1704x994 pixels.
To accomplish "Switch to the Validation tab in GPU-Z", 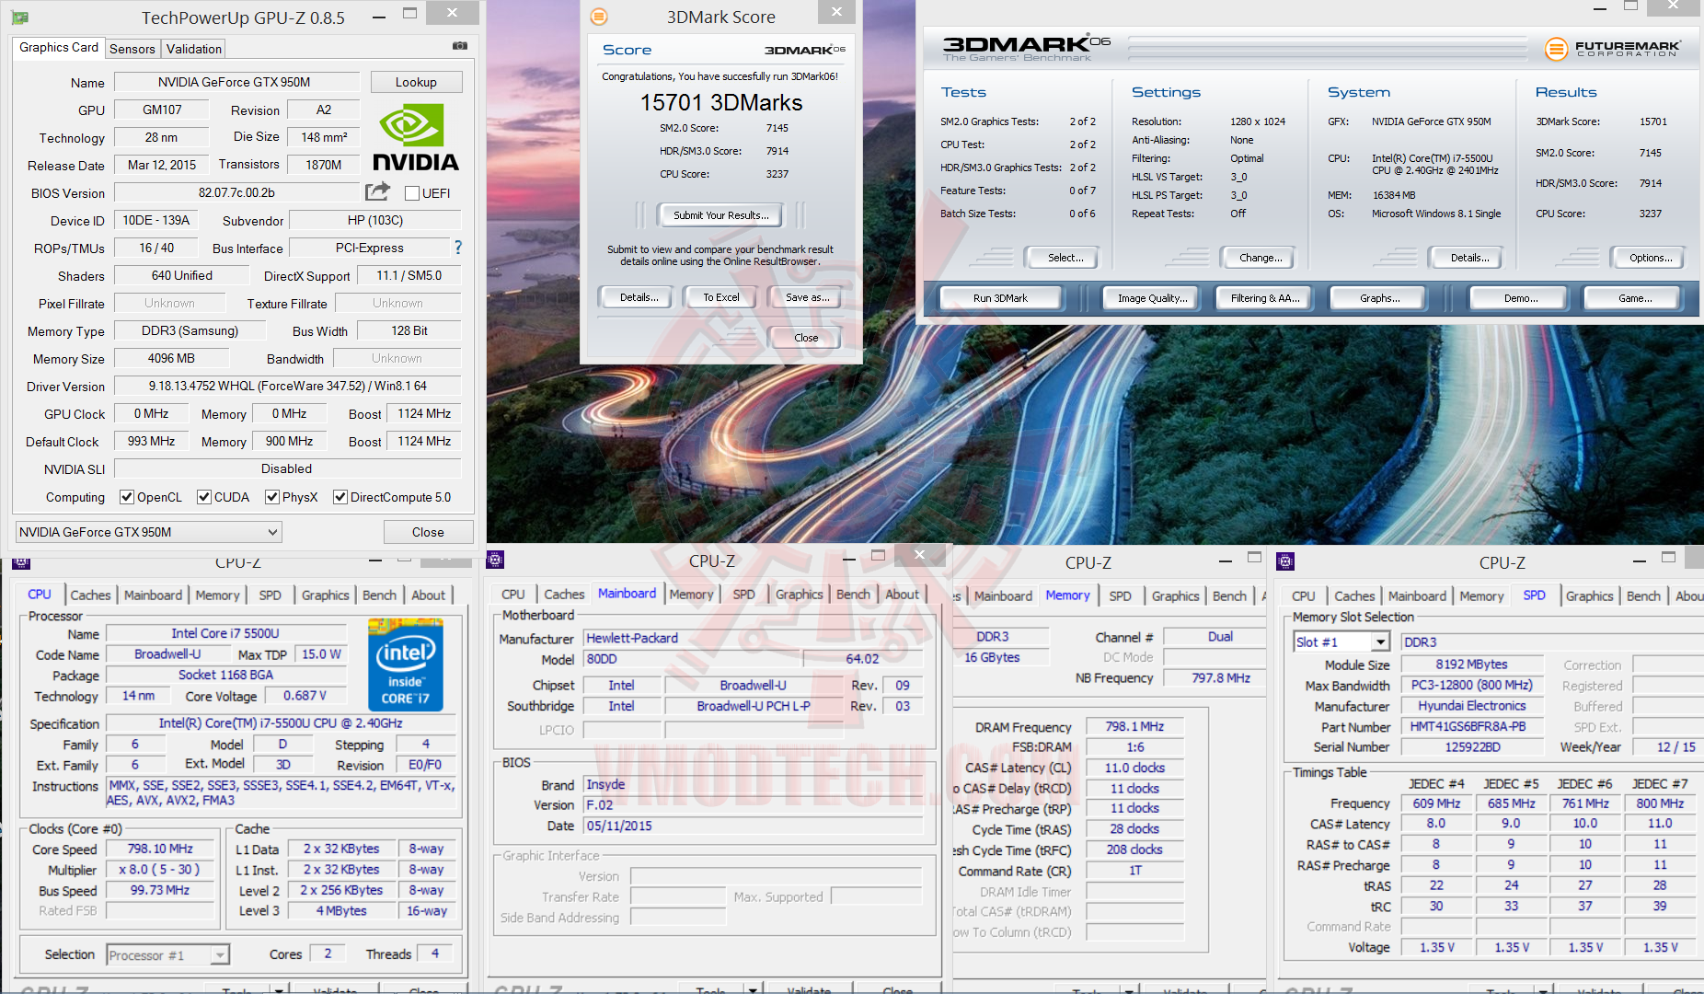I will [194, 49].
